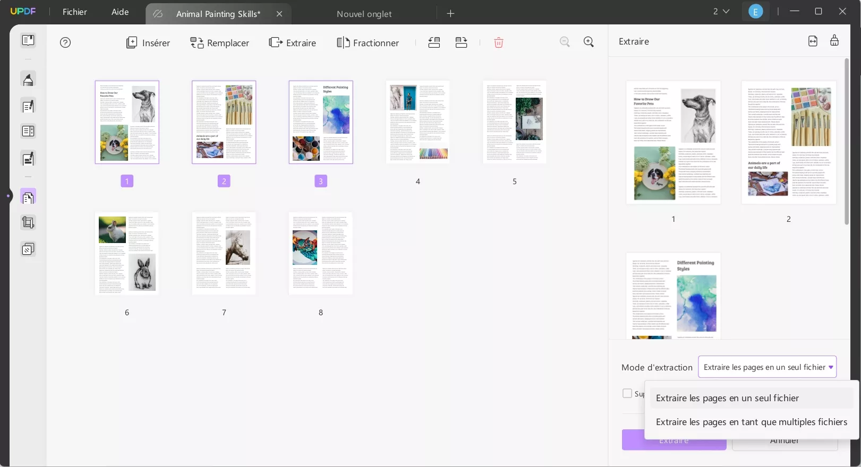Image resolution: width=861 pixels, height=467 pixels.
Task: Click Extraire in the page toolbar
Action: (x=293, y=43)
